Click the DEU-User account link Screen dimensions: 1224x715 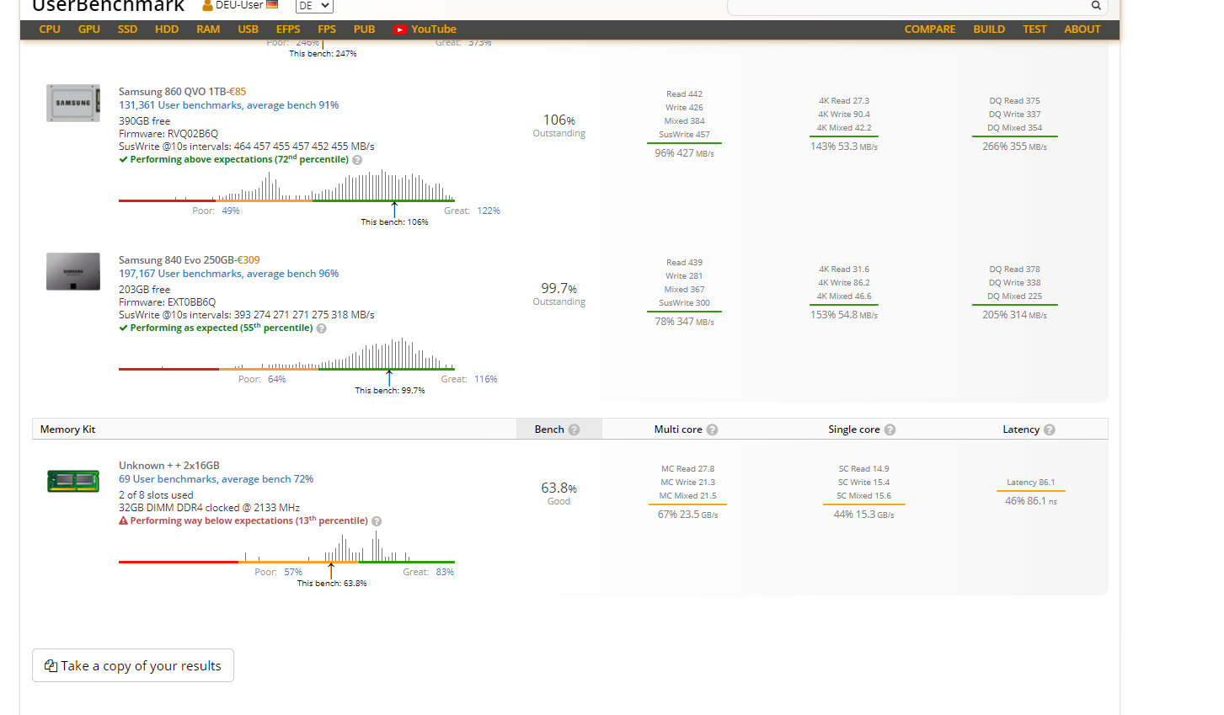(x=239, y=5)
